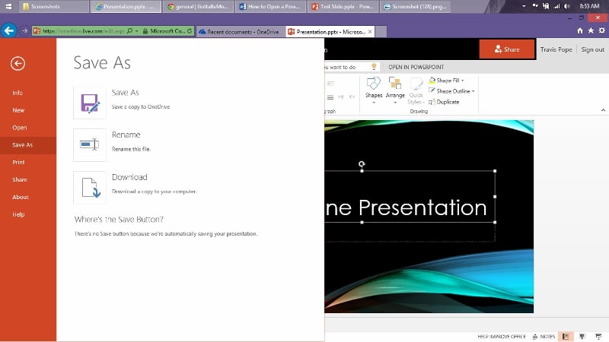Start slide show from status bar
609x342 pixels.
pyautogui.click(x=598, y=337)
